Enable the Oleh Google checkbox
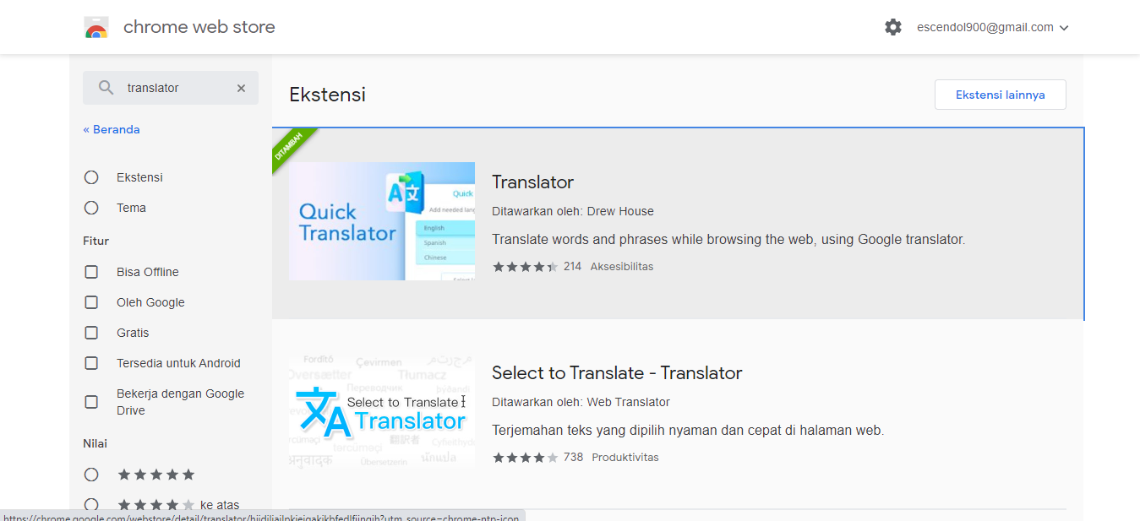The height and width of the screenshot is (521, 1140). [91, 302]
